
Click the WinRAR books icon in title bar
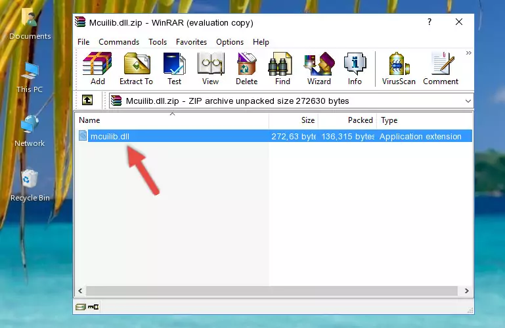[x=80, y=22]
